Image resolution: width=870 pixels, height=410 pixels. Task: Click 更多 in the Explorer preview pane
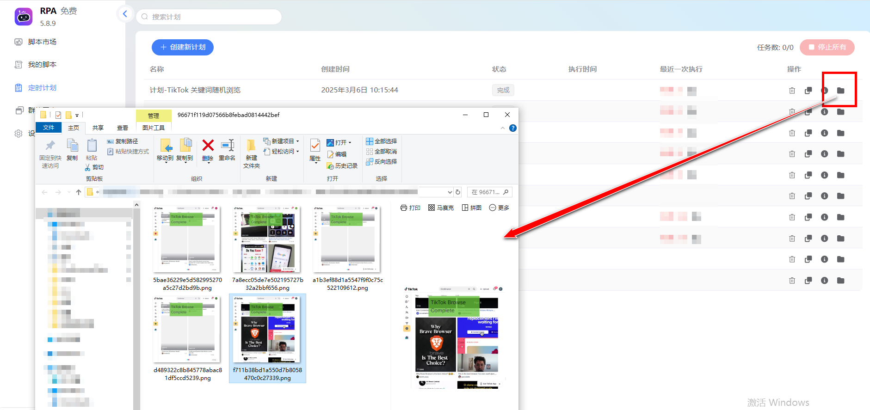coord(499,208)
